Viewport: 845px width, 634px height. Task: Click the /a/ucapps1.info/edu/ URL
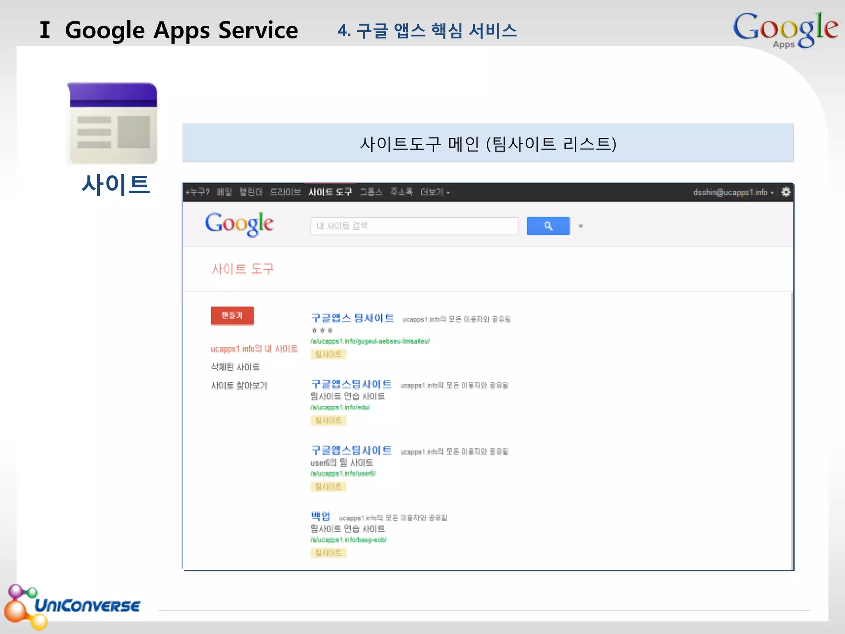340,407
